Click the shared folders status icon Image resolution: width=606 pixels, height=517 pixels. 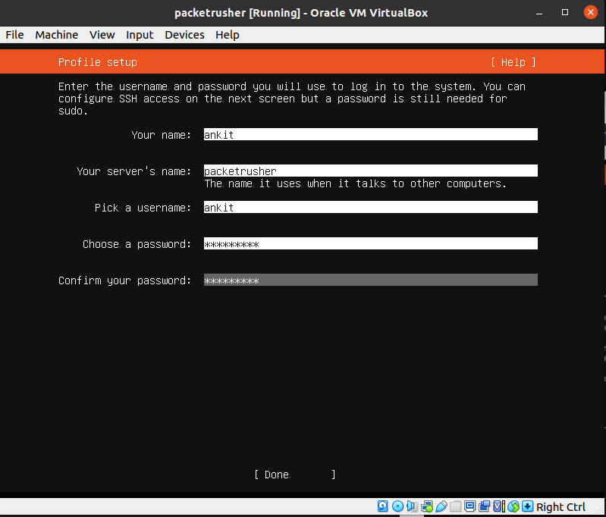pyautogui.click(x=456, y=506)
